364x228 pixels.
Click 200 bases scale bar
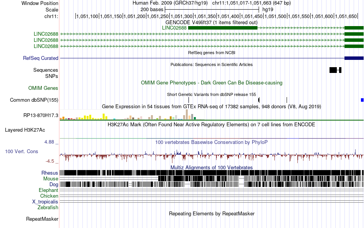(x=212, y=10)
